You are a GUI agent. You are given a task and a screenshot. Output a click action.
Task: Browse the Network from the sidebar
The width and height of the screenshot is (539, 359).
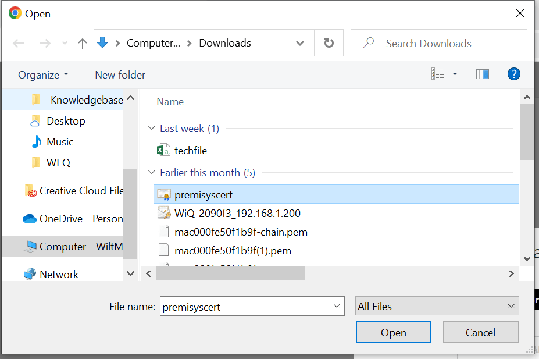60,273
